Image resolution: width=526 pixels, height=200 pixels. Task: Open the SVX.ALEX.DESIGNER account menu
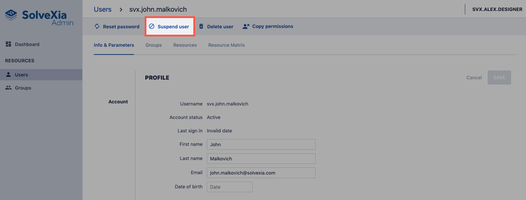(497, 9)
